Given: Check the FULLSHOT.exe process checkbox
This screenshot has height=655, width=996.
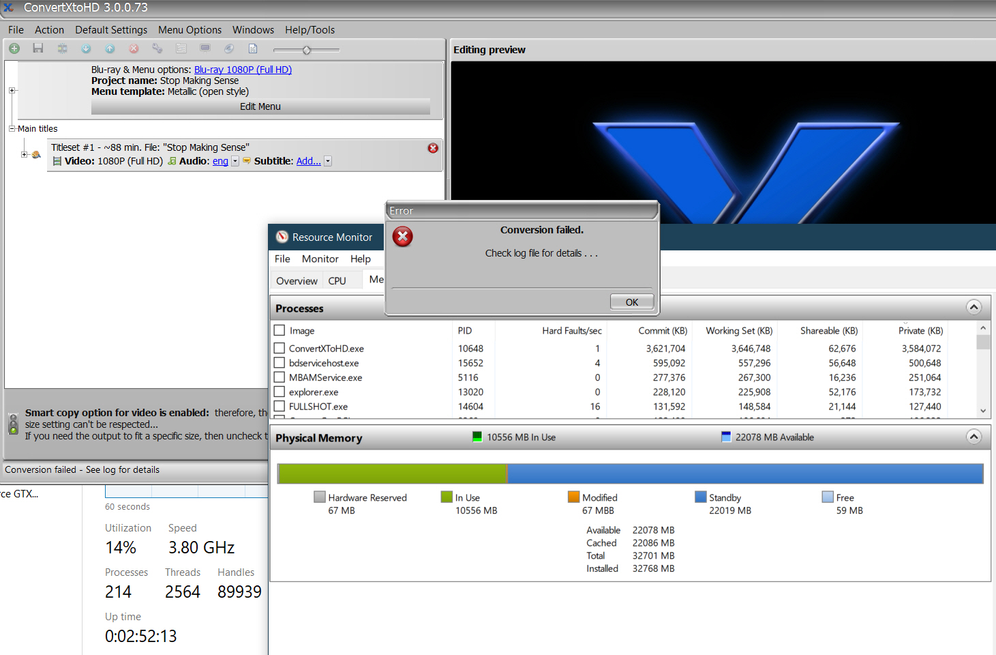Looking at the screenshot, I should (x=280, y=406).
